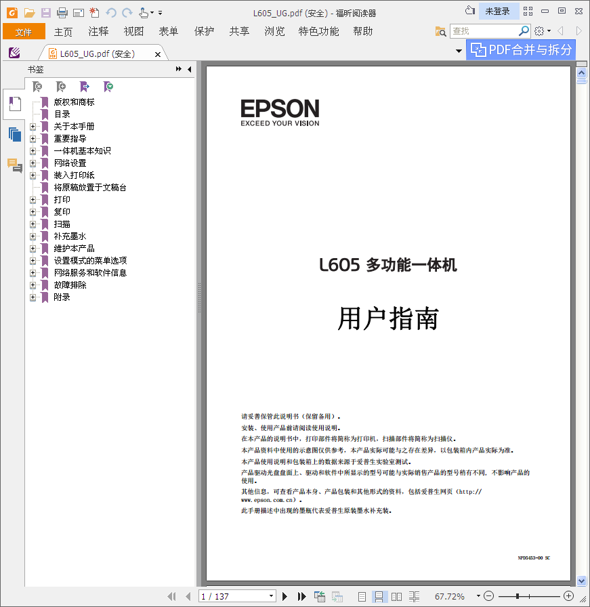Select the hand tool icon

144,13
